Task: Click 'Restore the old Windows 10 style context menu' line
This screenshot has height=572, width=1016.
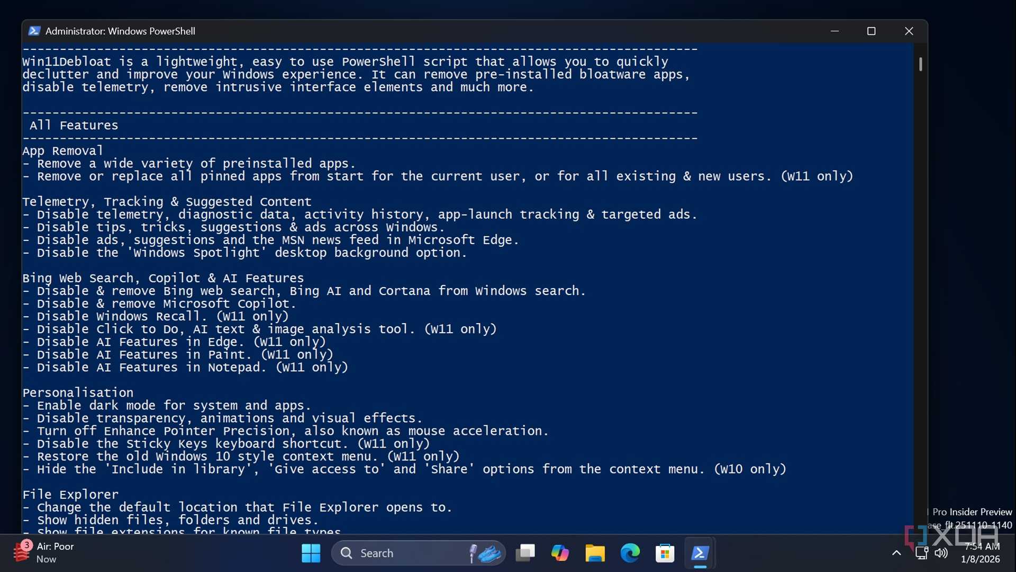Action: (x=241, y=456)
